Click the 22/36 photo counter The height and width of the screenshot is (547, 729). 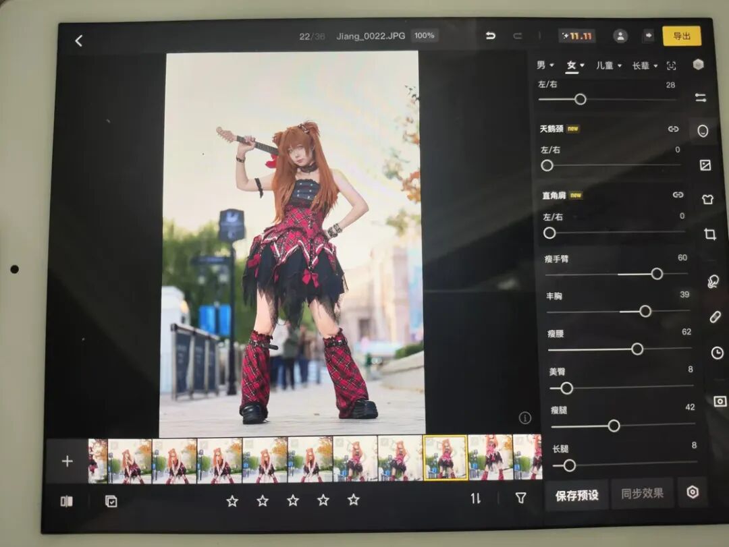pos(312,36)
